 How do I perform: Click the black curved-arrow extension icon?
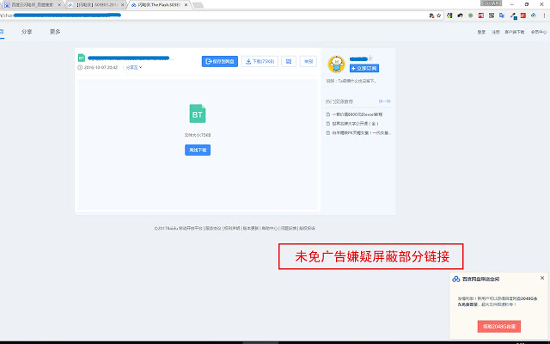click(x=460, y=15)
